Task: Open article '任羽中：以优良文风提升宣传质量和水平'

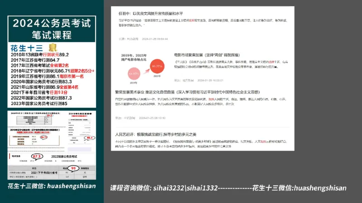Action: point(151,14)
